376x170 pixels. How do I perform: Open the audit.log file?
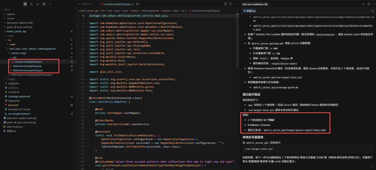pos(13,88)
